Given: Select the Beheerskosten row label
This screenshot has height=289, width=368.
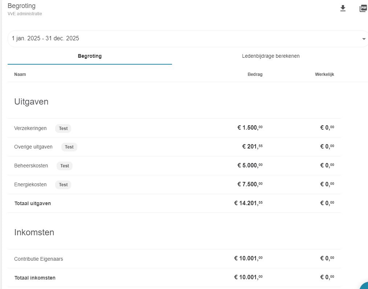Looking at the screenshot, I should (31, 166).
